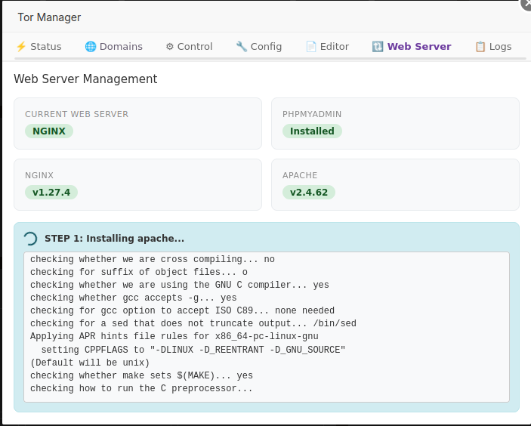Screen dimensions: 531x426
Task: Click log line 'checking whether we are cross compiling... no'
Action: 153,259
